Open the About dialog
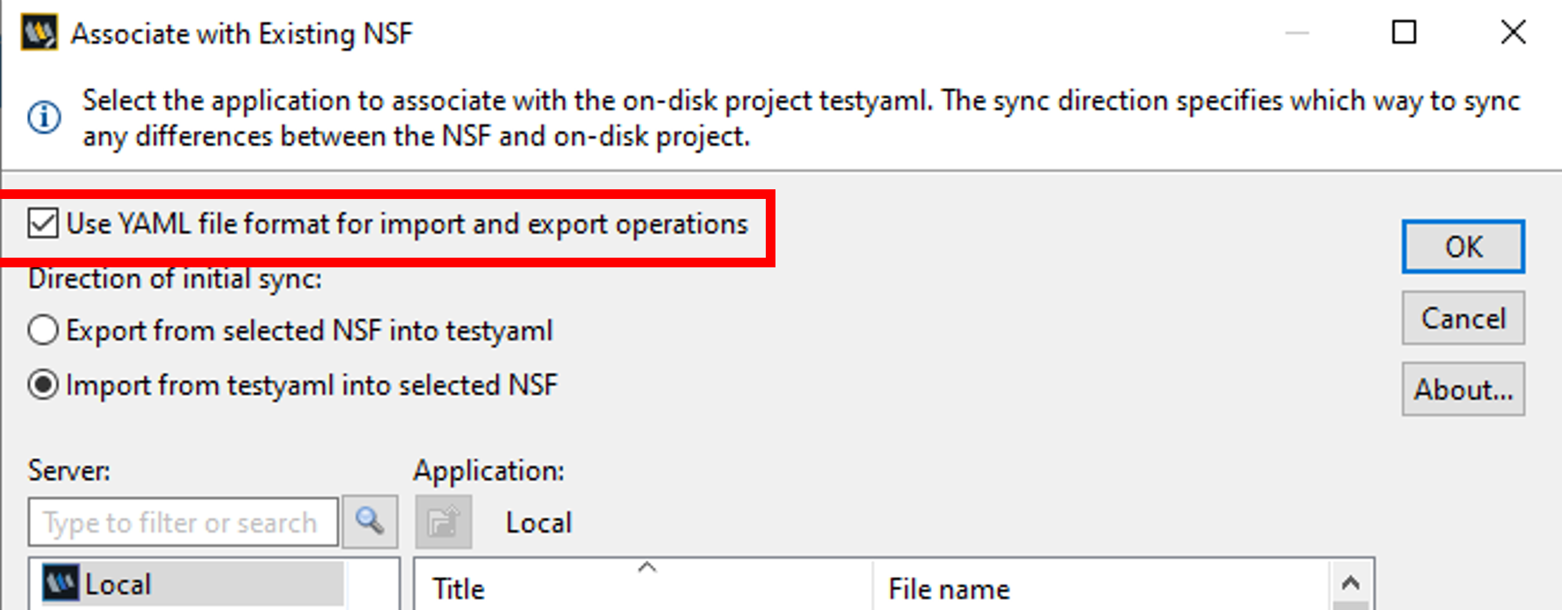This screenshot has height=610, width=1562. [1462, 389]
